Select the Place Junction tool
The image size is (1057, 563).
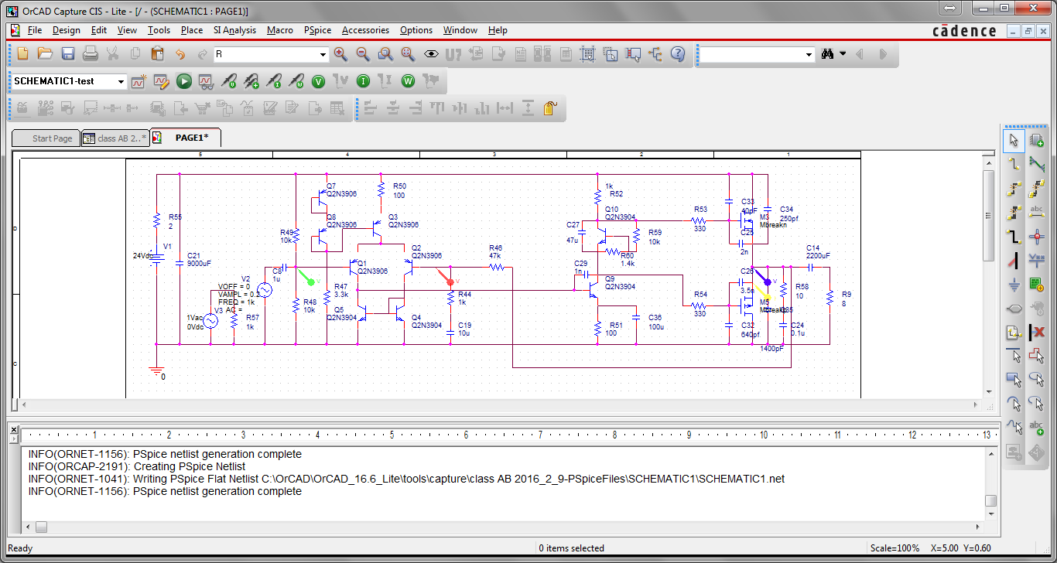click(x=1037, y=236)
